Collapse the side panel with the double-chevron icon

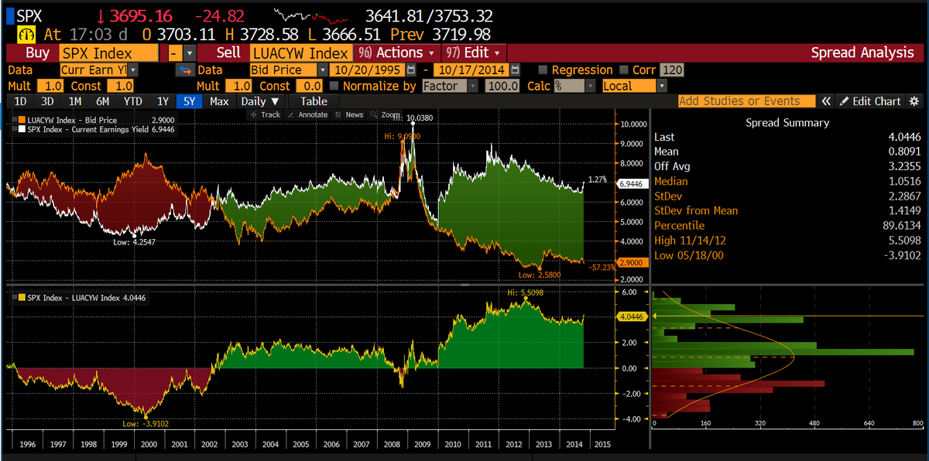click(x=826, y=101)
